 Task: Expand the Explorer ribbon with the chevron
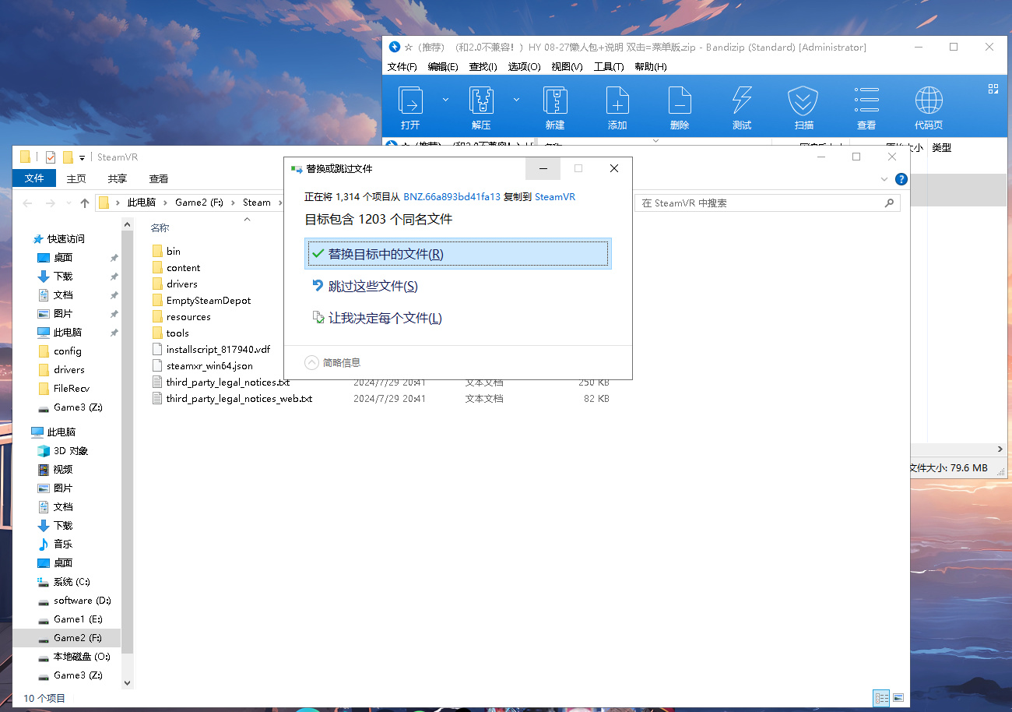(x=884, y=178)
